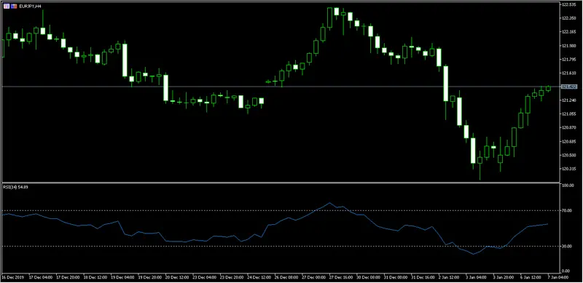
Task: Click the second flag icon beside EURJPY
Action: coord(14,7)
